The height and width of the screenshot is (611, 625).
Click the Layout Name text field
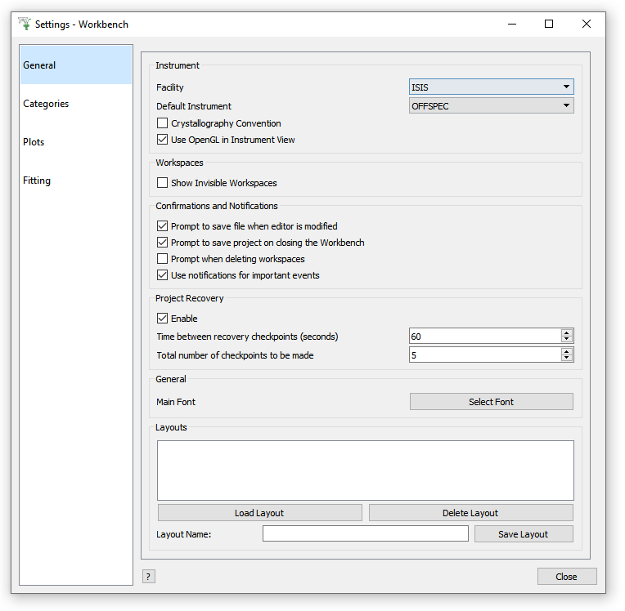pyautogui.click(x=365, y=534)
